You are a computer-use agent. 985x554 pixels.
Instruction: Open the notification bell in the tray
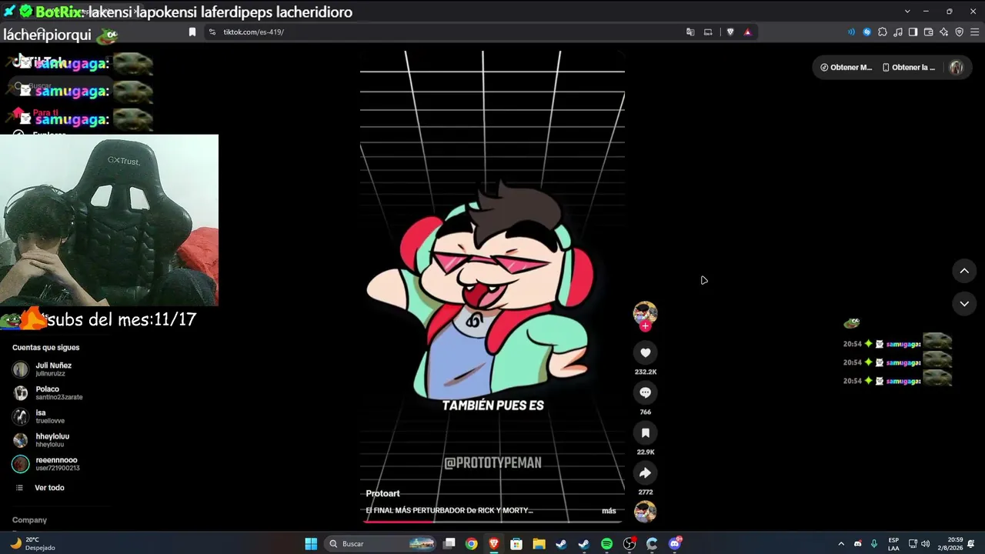point(971,544)
